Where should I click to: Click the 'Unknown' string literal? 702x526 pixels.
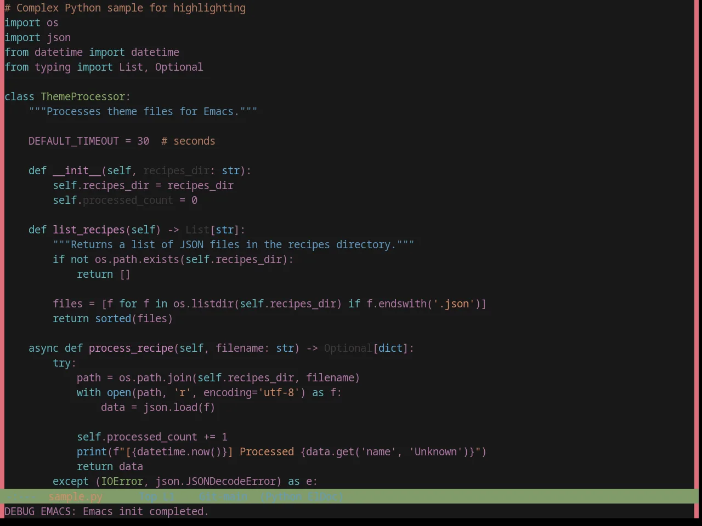[435, 451]
